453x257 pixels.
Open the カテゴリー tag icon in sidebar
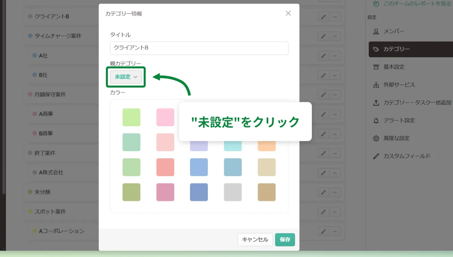pos(376,49)
